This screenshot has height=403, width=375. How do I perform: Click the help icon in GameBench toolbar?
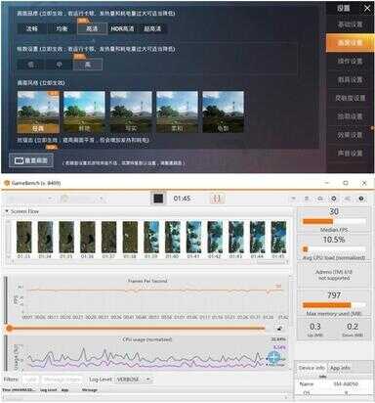pyautogui.click(x=361, y=199)
